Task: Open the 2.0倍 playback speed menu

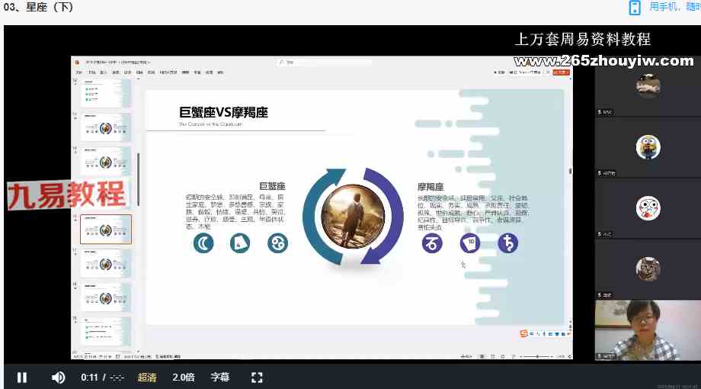Action: 184,377
